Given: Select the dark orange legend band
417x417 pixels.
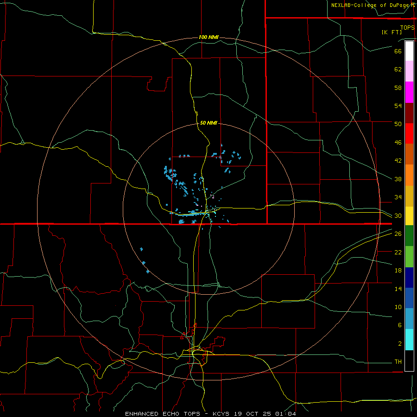Looking at the screenshot, I should pyautogui.click(x=409, y=154).
